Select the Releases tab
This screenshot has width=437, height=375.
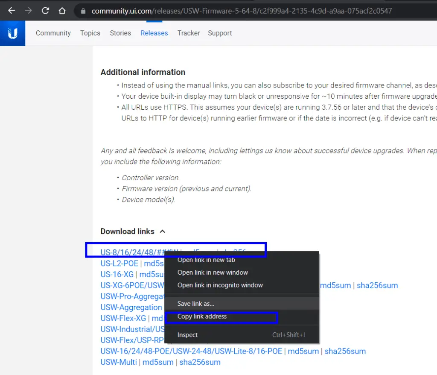click(x=154, y=33)
